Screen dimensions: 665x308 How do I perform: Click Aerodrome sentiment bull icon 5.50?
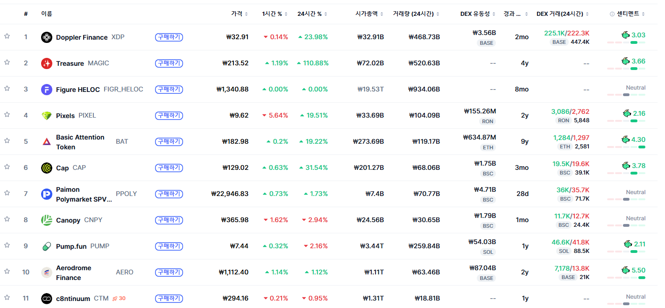[x=625, y=270]
